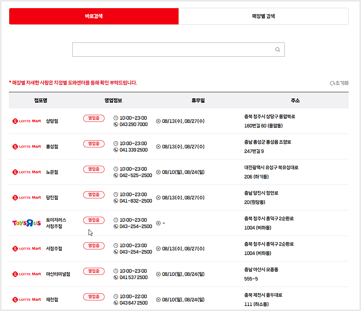The image size is (361, 311).
Task: Click the Toys R Us logo
Action: click(27, 223)
